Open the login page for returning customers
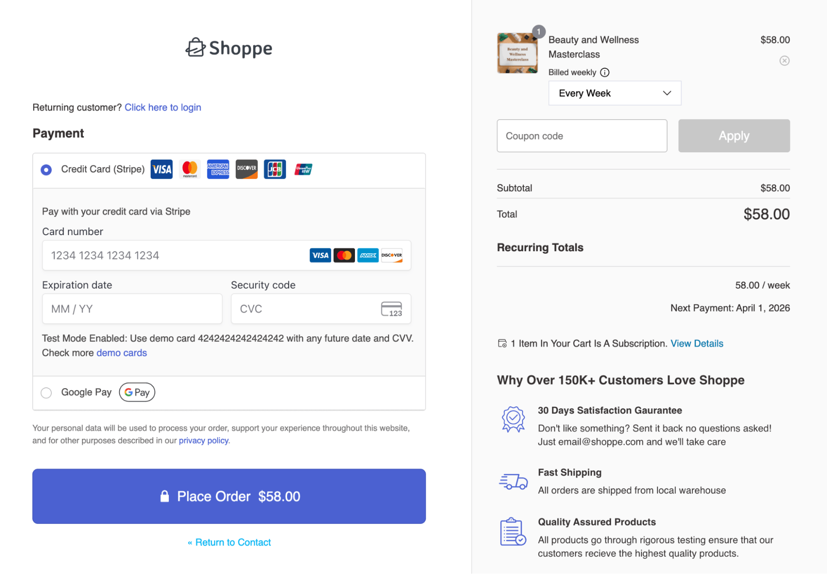 click(x=163, y=107)
